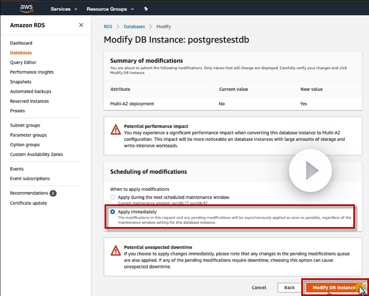Viewport: 369px width, 296px height.
Task: Open the Databases sidebar item
Action: [21, 53]
